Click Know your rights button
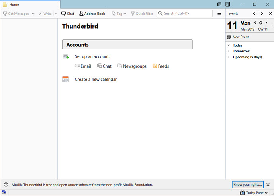Image resolution: width=274 pixels, height=196 pixels. tap(248, 184)
